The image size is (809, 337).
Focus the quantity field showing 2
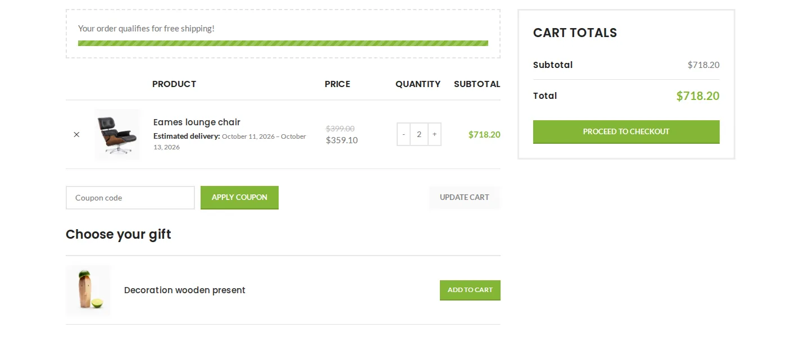(419, 134)
